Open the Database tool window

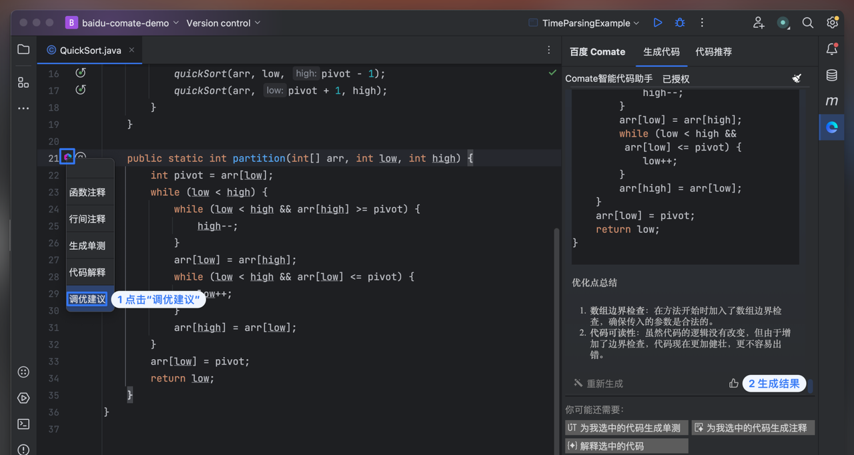coord(832,75)
